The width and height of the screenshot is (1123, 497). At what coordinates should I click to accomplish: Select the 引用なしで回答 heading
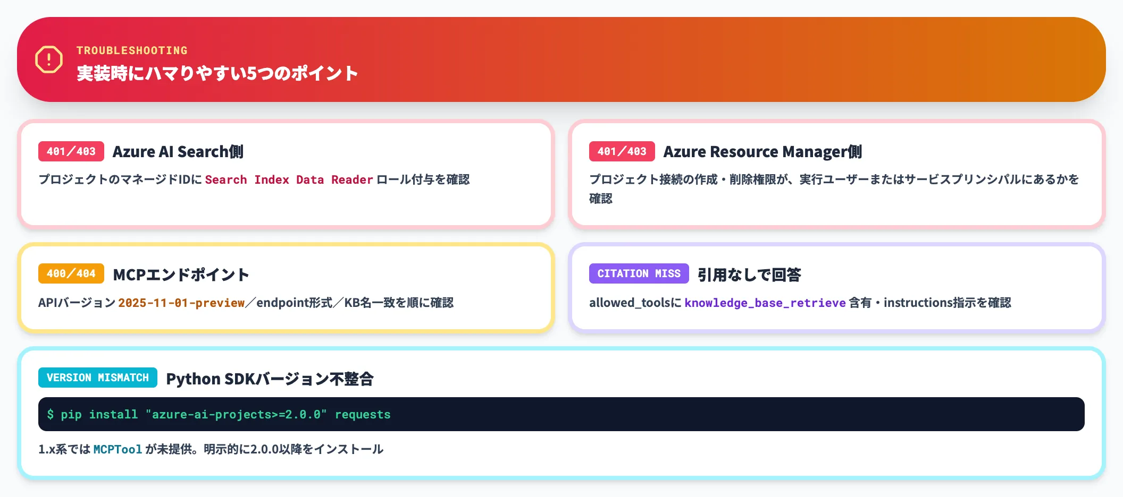[x=749, y=275]
